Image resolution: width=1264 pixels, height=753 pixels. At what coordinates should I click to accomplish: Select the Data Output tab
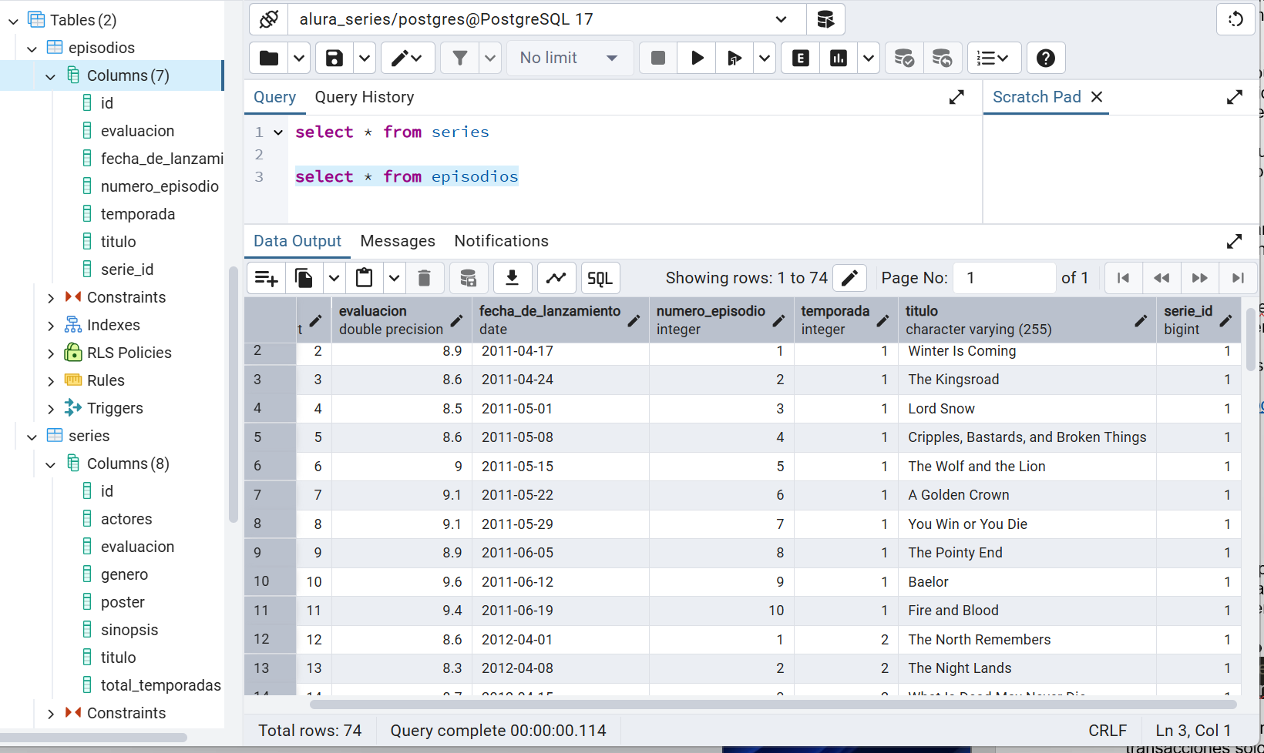click(298, 241)
